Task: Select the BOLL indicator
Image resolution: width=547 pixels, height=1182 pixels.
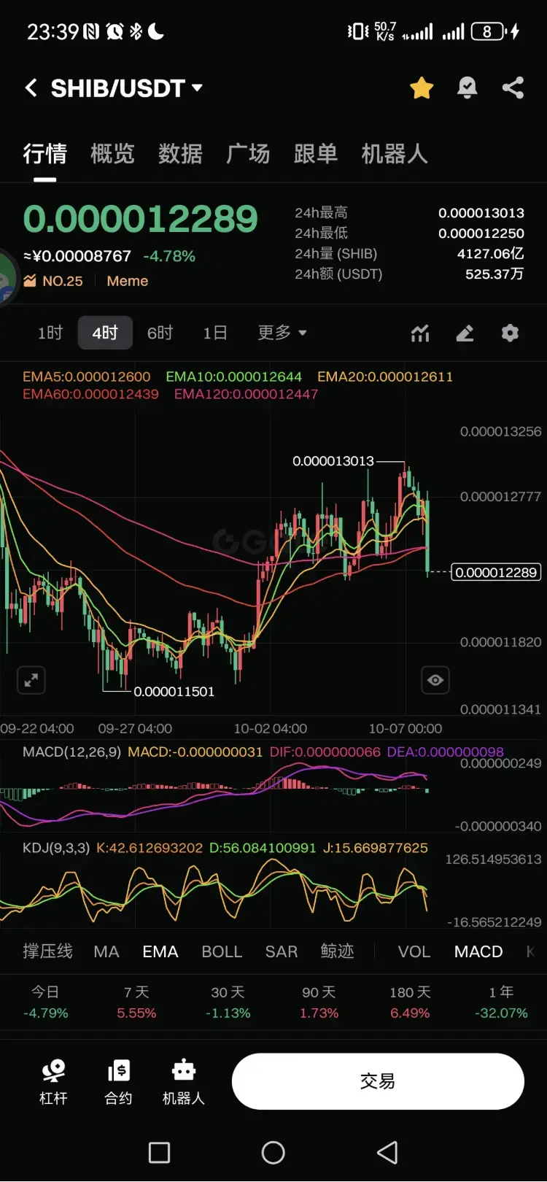Action: pos(222,951)
